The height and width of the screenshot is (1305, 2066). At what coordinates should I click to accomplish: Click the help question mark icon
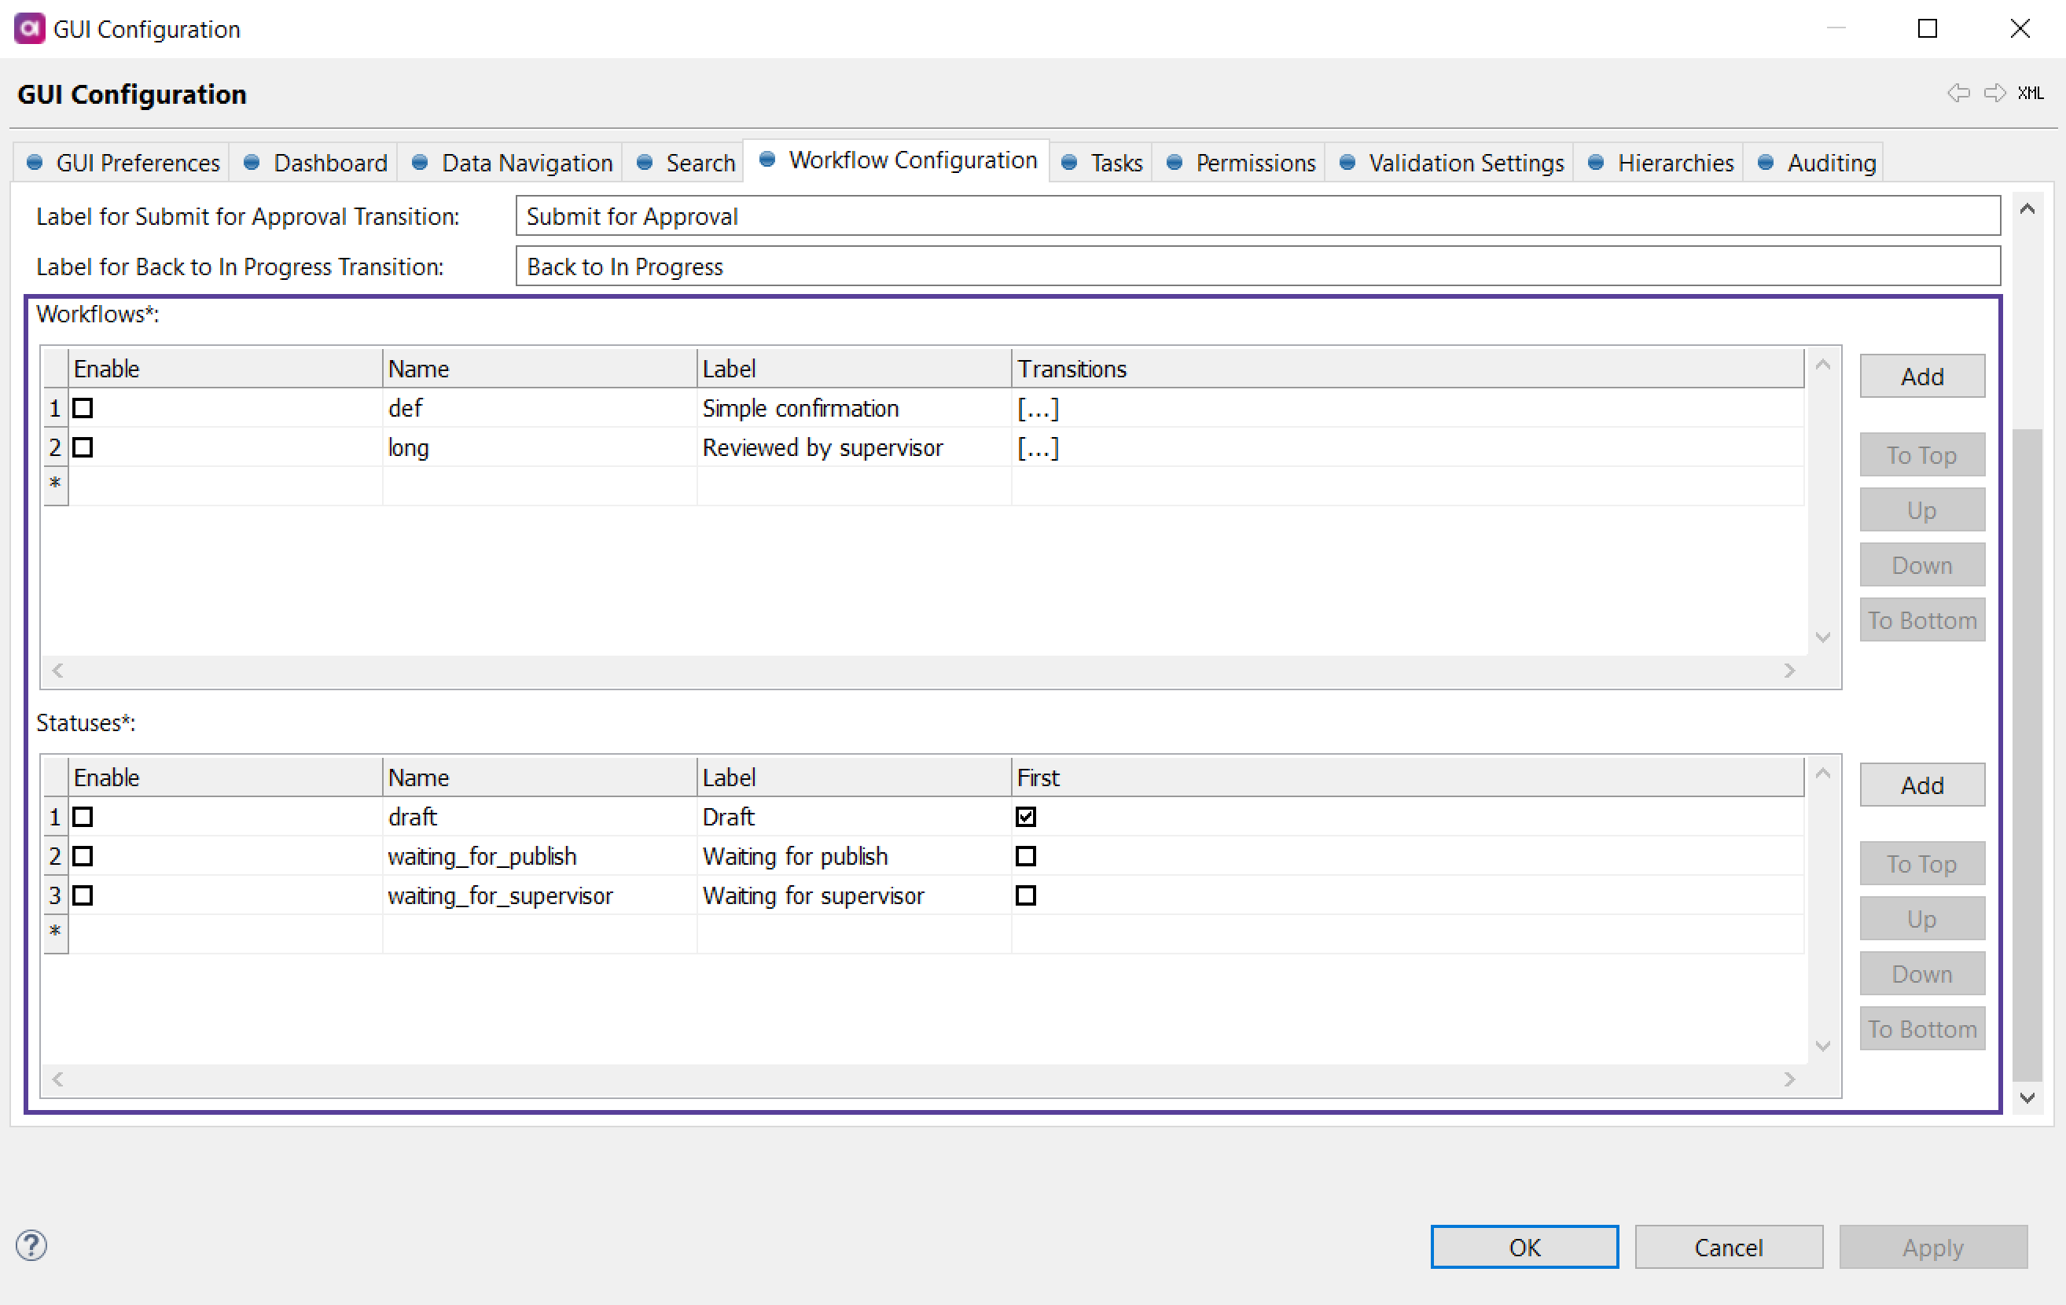click(30, 1246)
